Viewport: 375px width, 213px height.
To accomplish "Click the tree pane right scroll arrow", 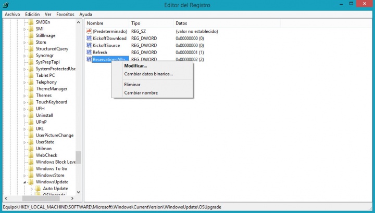I will (x=72, y=198).
